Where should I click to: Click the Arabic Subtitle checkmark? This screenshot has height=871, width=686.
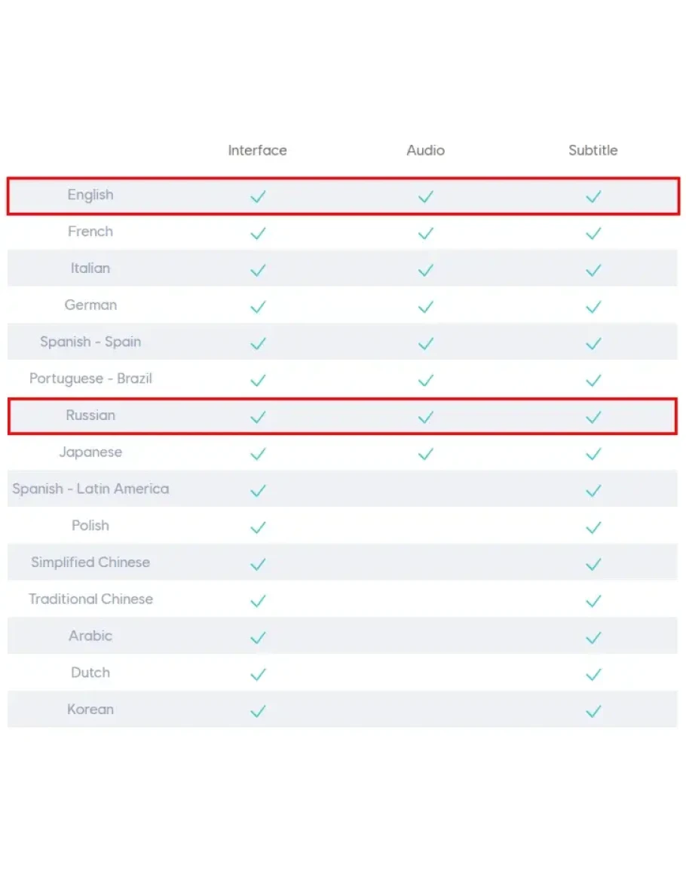click(593, 637)
